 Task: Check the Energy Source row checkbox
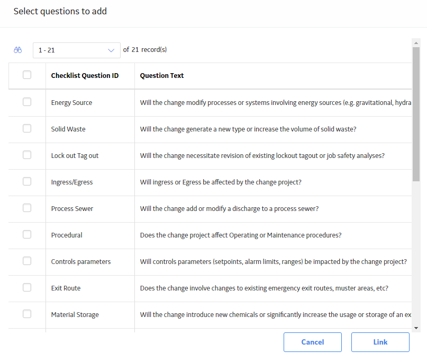(27, 102)
